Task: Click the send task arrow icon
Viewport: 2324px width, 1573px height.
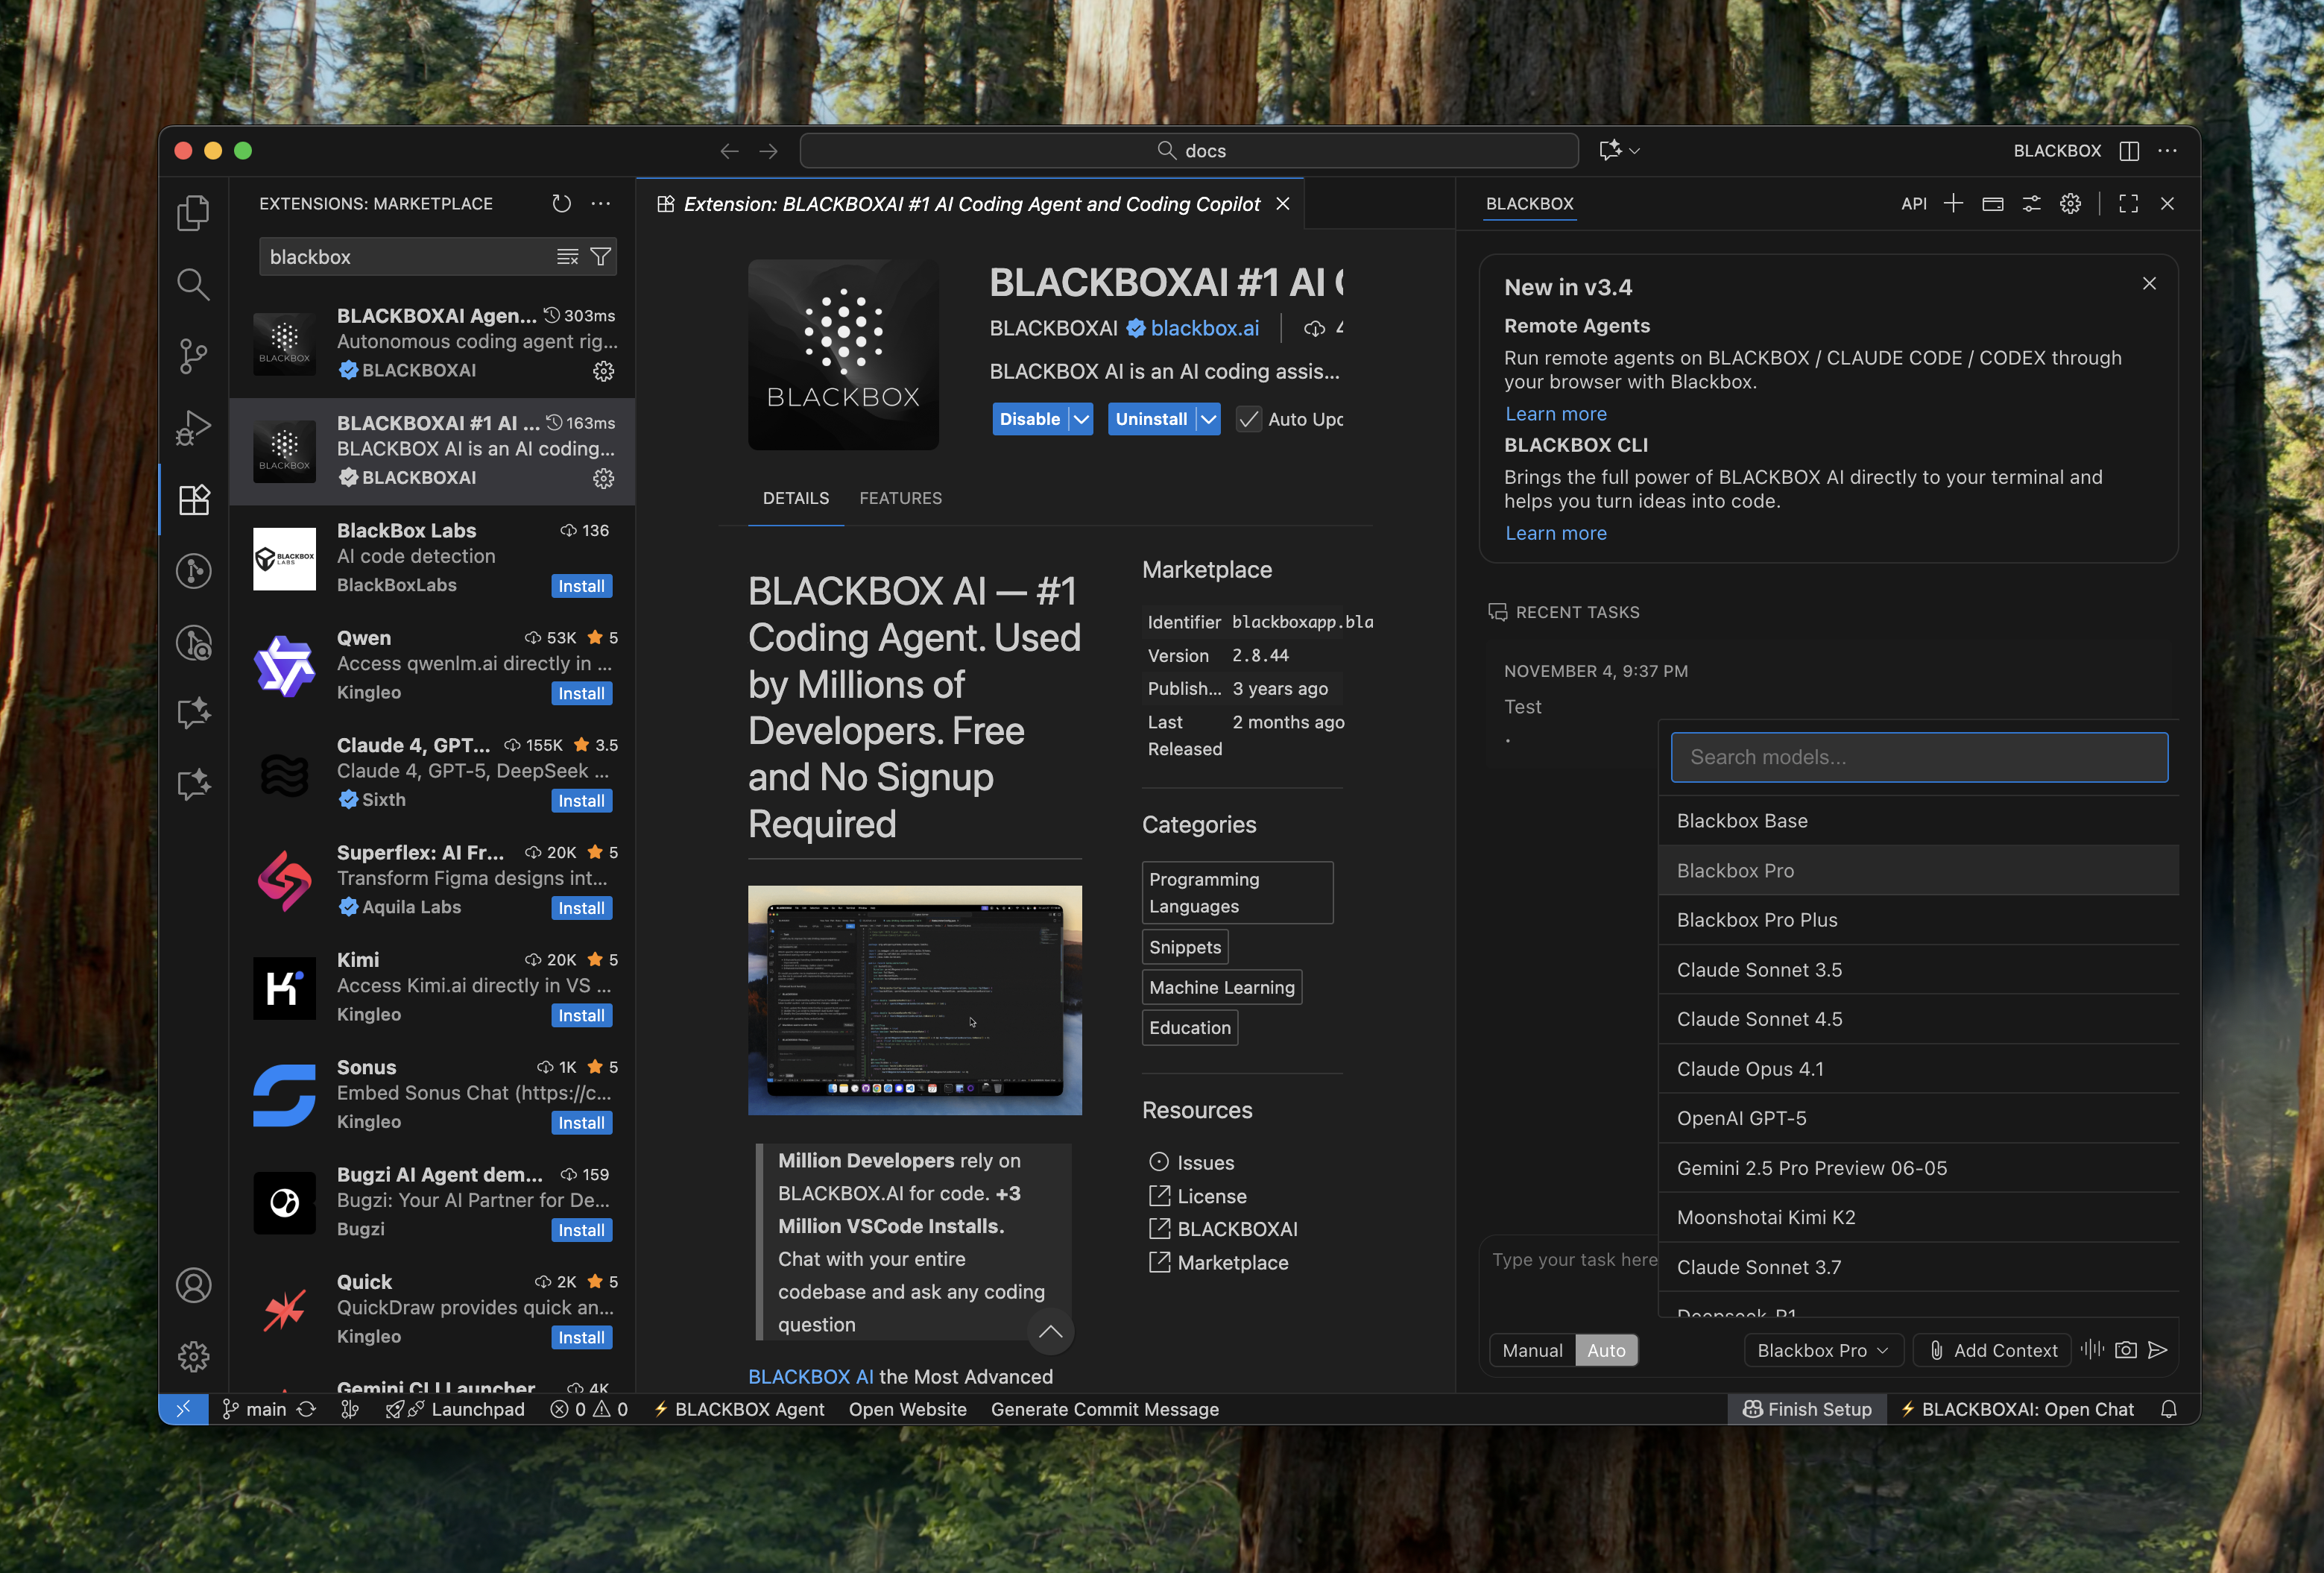Action: (2158, 1350)
